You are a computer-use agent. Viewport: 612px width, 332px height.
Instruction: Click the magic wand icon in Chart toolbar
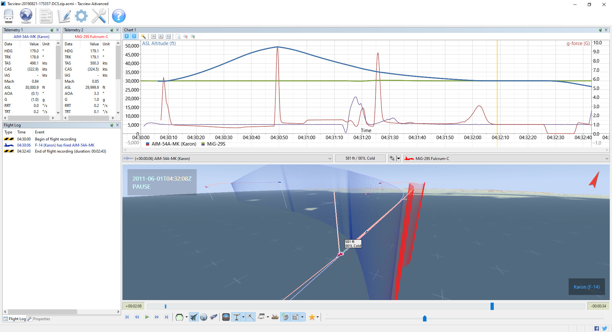[144, 36]
